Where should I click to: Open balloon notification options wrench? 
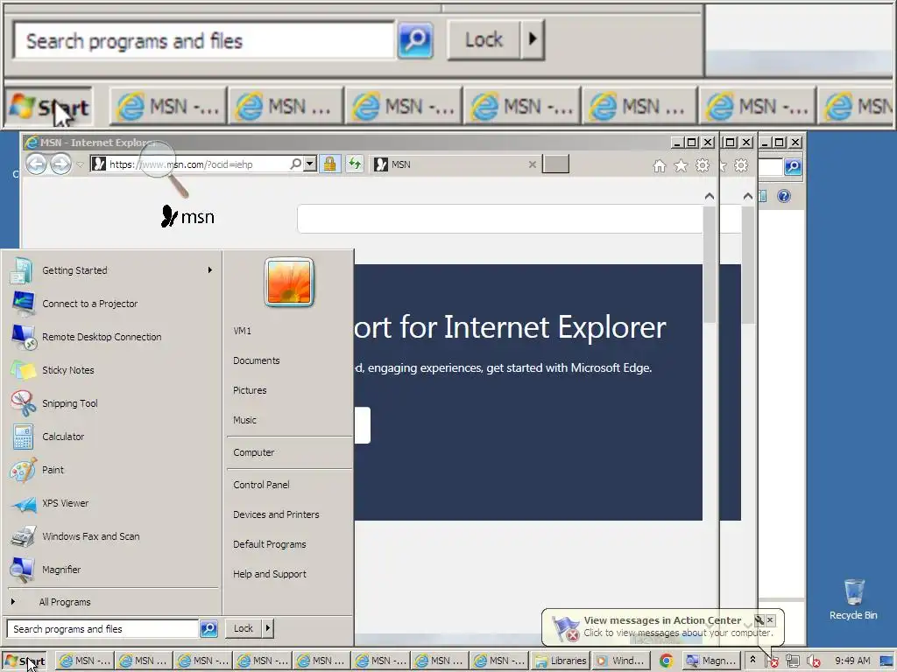pos(759,620)
